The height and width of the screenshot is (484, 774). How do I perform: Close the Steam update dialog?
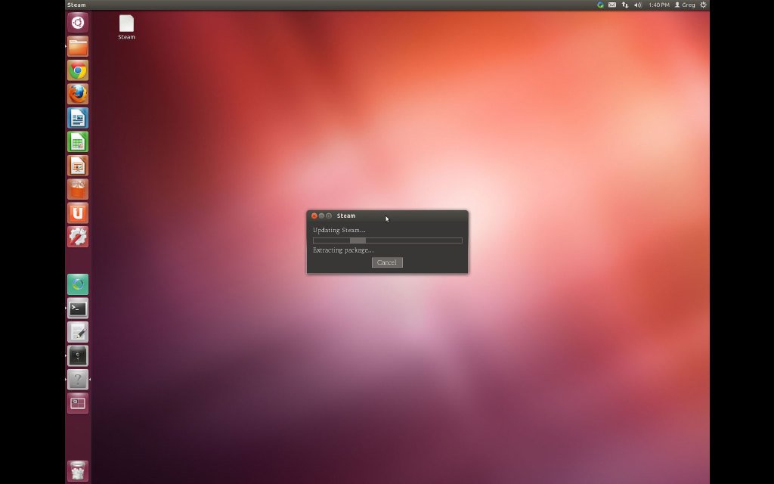point(314,216)
